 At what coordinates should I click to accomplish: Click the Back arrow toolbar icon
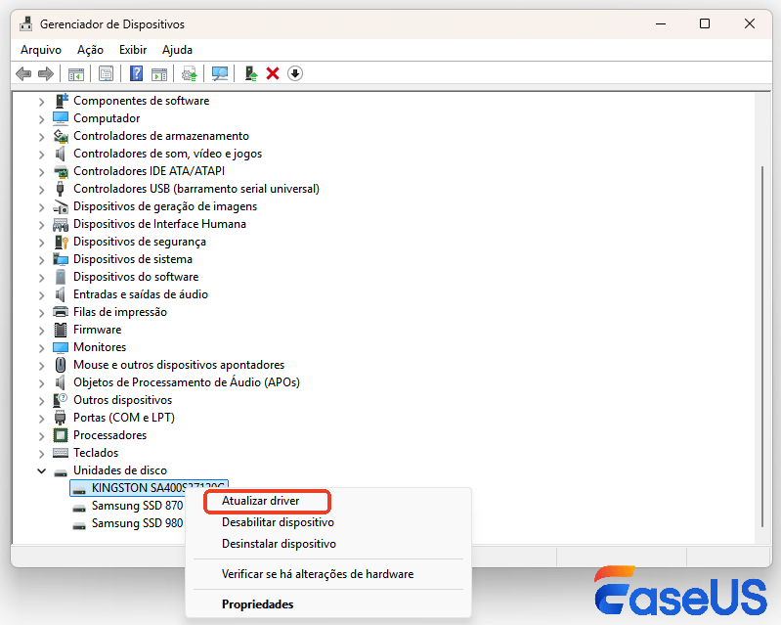pyautogui.click(x=23, y=73)
